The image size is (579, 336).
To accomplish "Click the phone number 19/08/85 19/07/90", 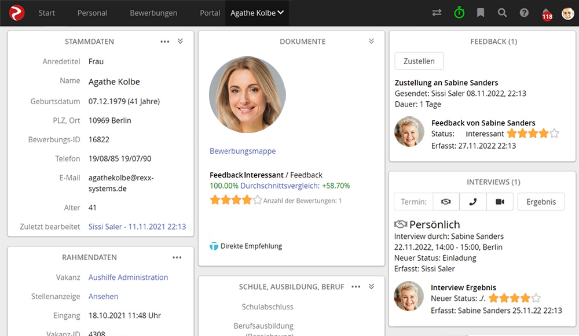I will pos(120,158).
